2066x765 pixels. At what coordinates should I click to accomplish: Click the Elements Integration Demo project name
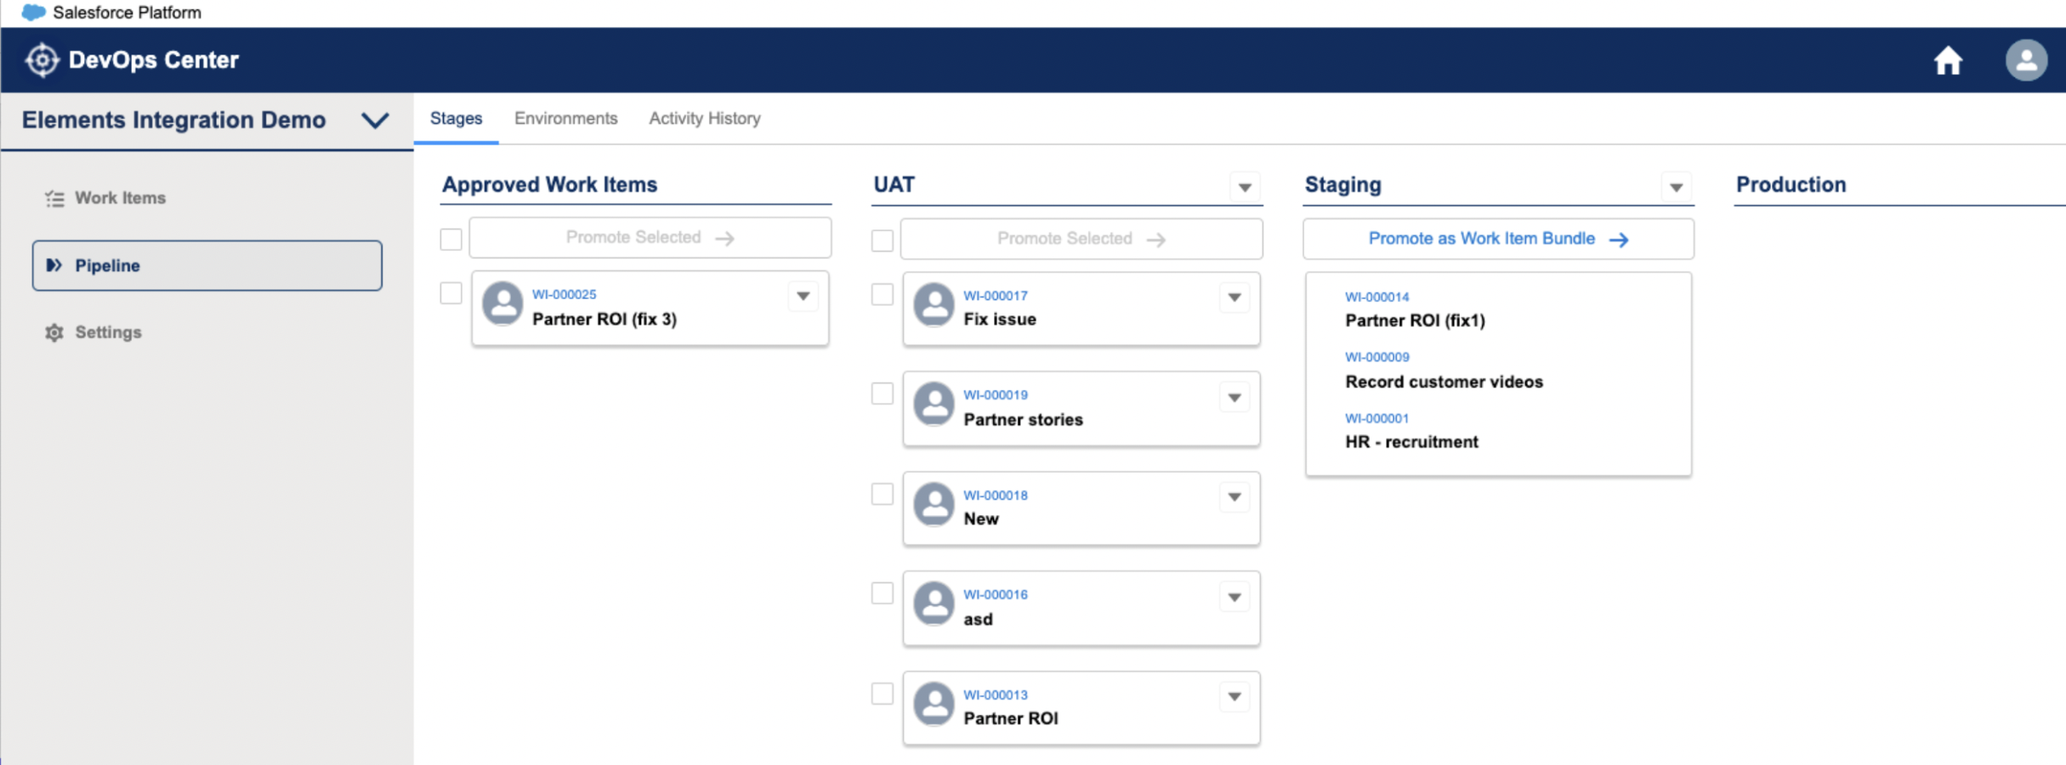pyautogui.click(x=173, y=120)
